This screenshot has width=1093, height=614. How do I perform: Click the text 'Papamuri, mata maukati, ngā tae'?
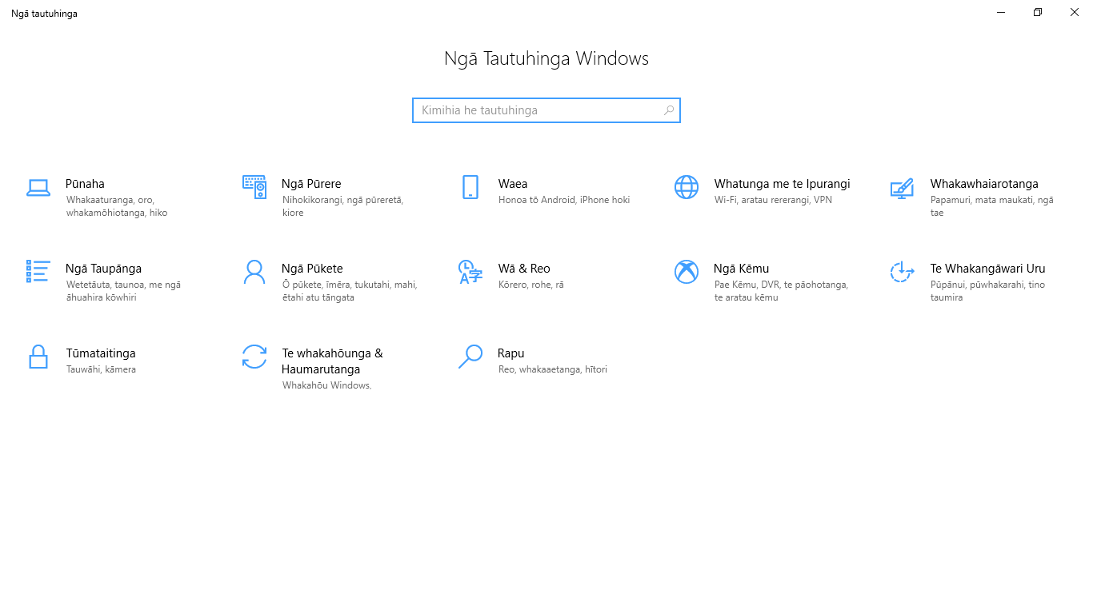click(991, 206)
